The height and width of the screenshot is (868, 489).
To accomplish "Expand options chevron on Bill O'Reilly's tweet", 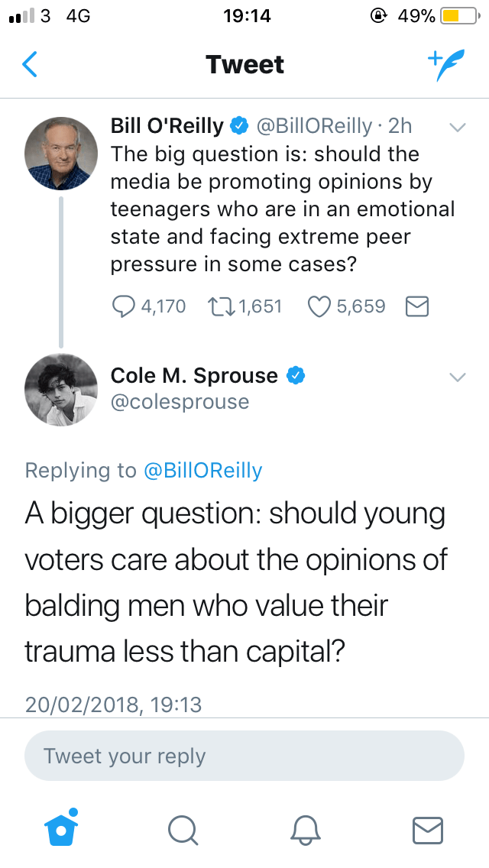I will (x=457, y=128).
